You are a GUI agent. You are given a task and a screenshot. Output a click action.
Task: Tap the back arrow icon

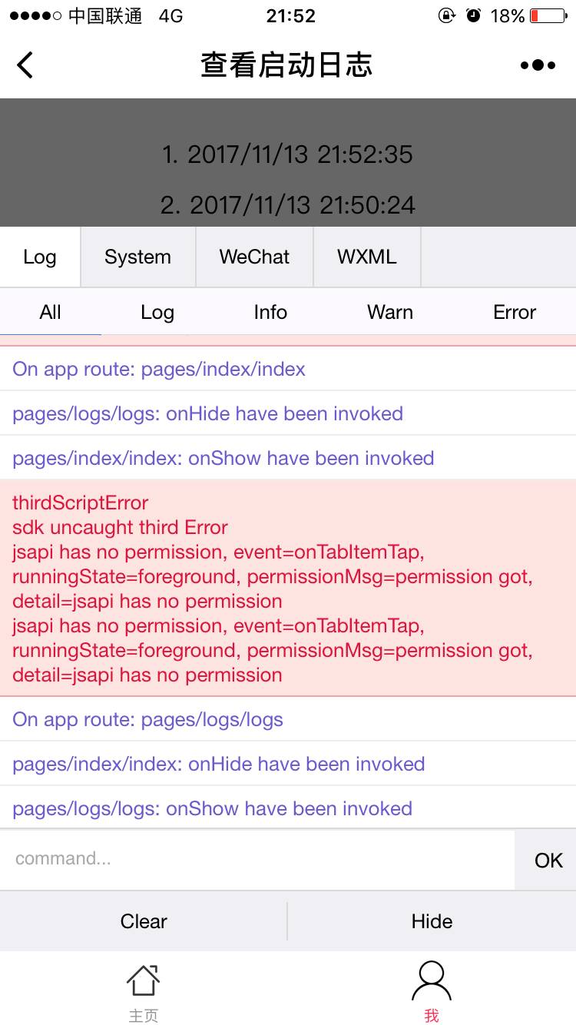25,65
